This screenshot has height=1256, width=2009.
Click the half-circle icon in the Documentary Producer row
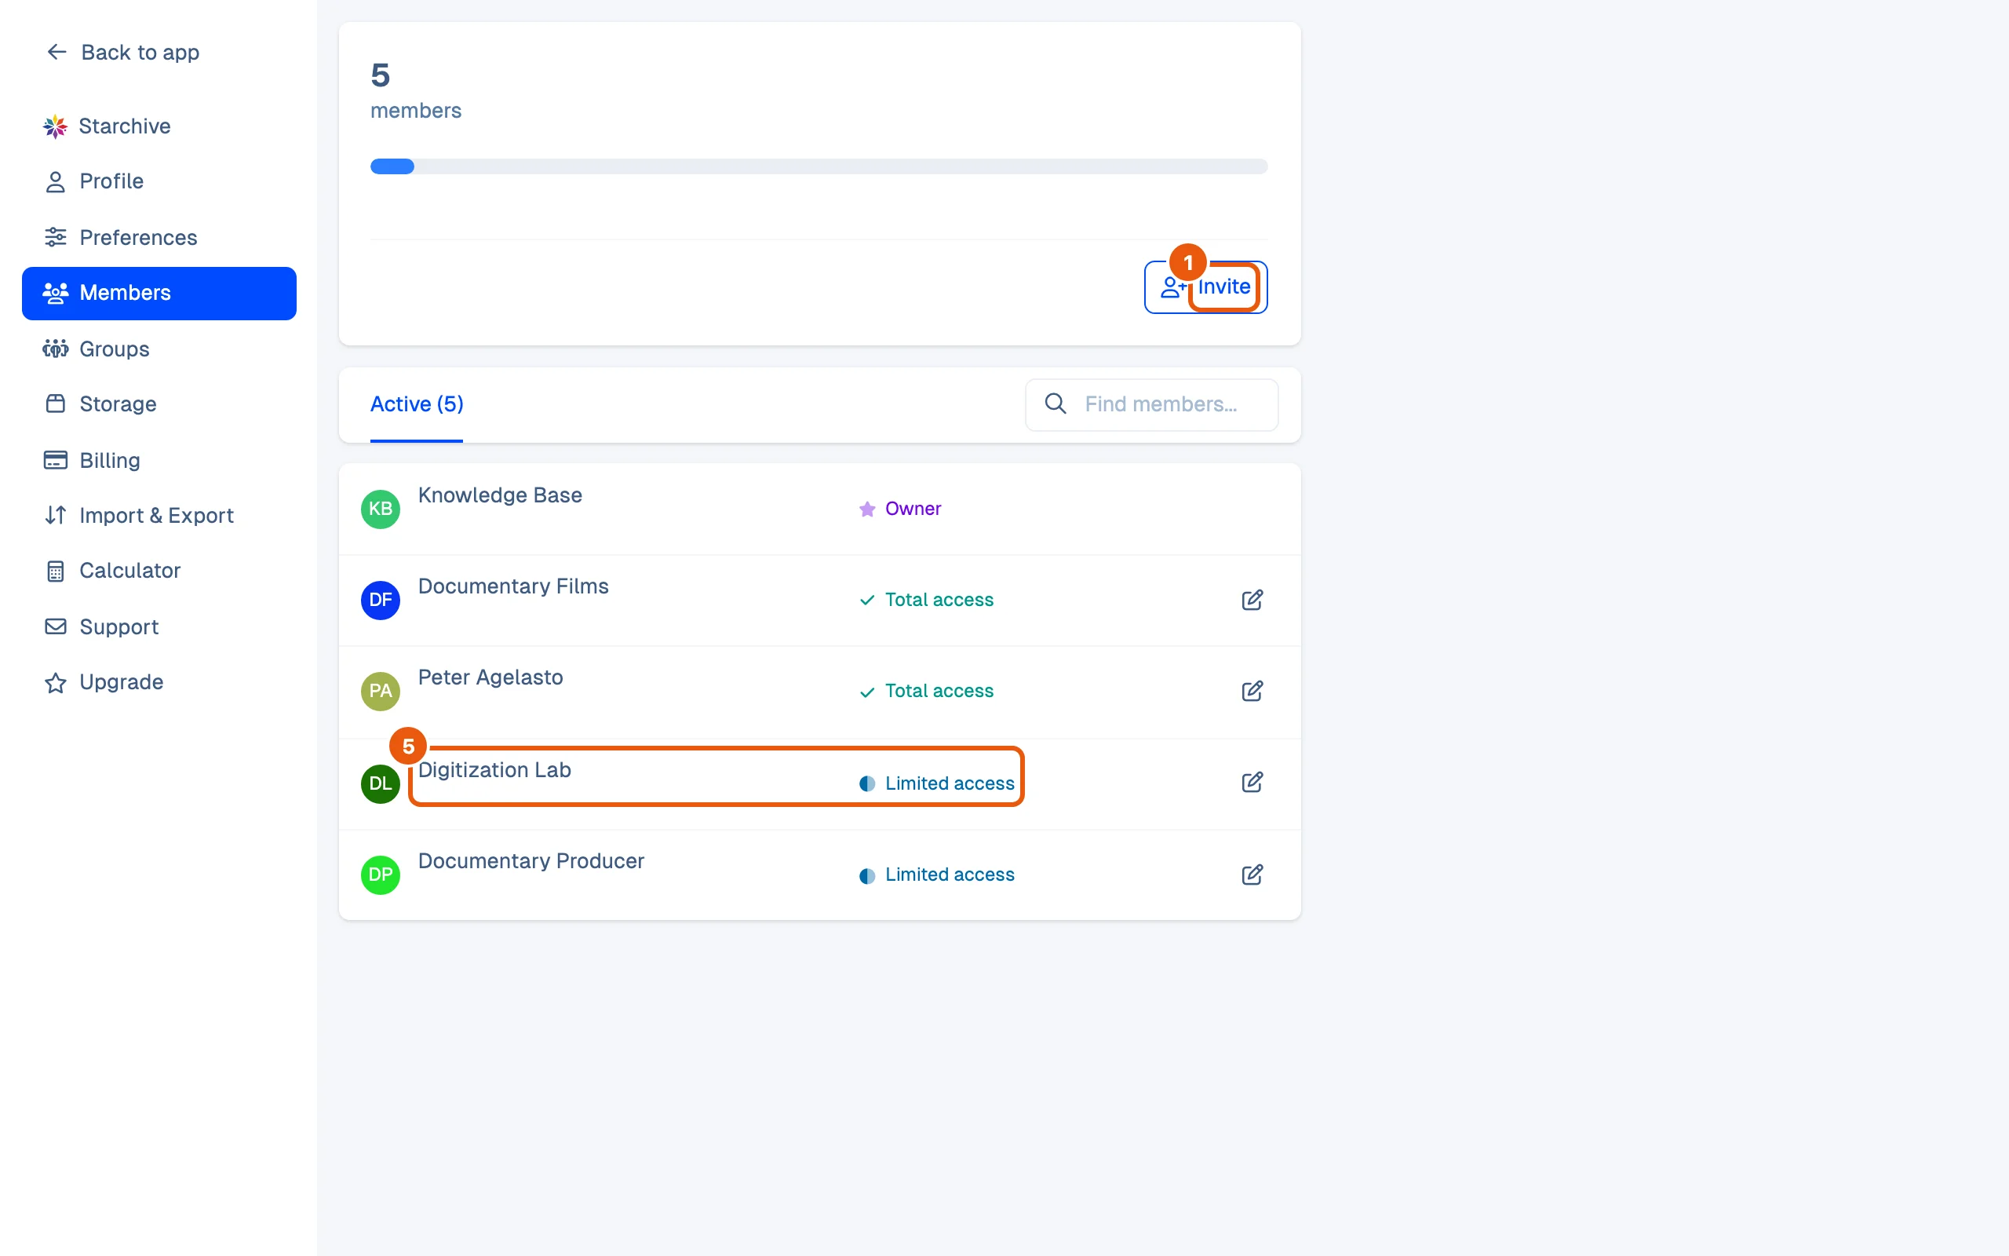coord(866,876)
